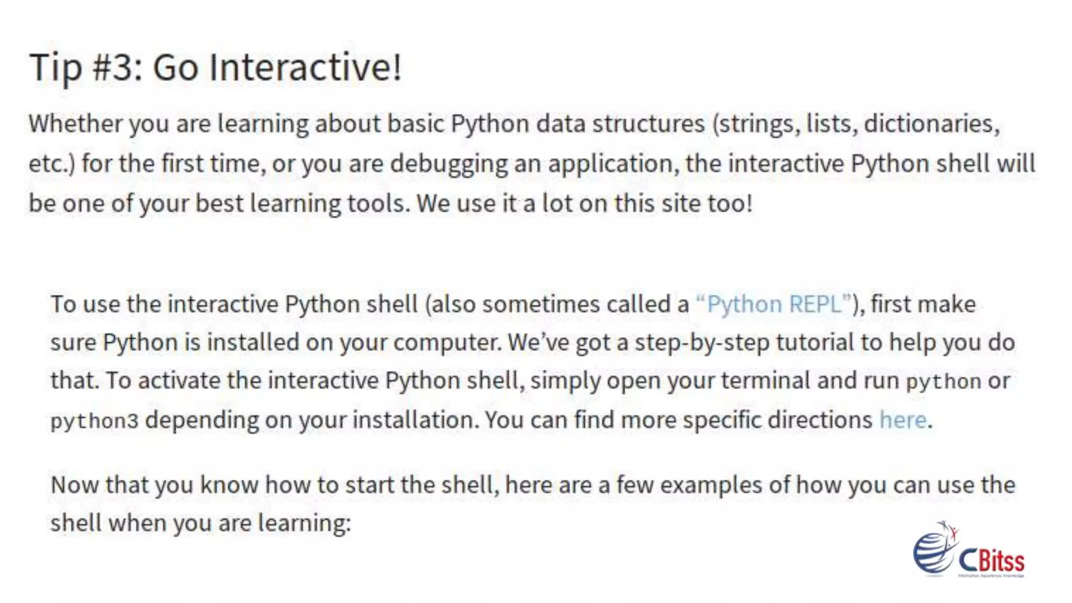
Task: Click the words "shell when you are learning:"
Action: (200, 523)
